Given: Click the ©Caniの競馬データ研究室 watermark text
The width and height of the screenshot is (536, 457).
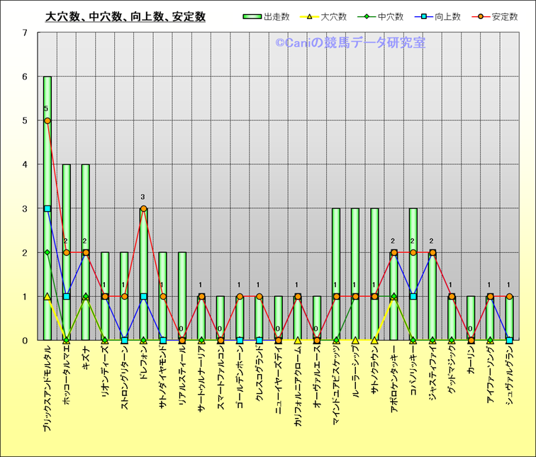Looking at the screenshot, I should pos(350,43).
